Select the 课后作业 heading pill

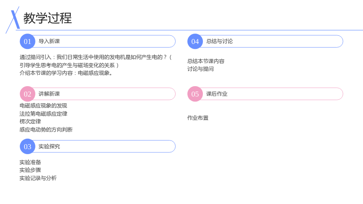click(265, 94)
